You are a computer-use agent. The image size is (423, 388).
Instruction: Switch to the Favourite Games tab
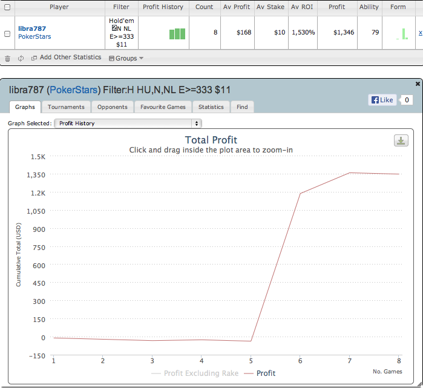(163, 107)
